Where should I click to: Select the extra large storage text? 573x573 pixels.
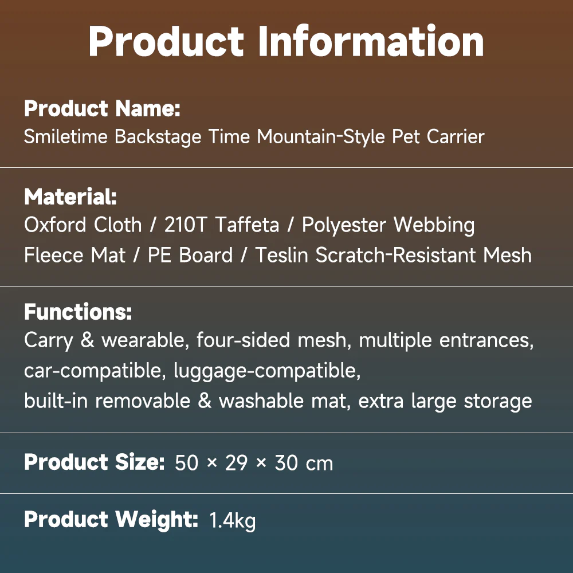coord(445,402)
